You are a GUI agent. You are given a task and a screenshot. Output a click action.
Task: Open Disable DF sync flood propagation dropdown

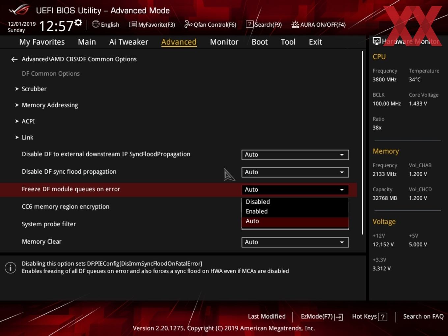point(295,172)
